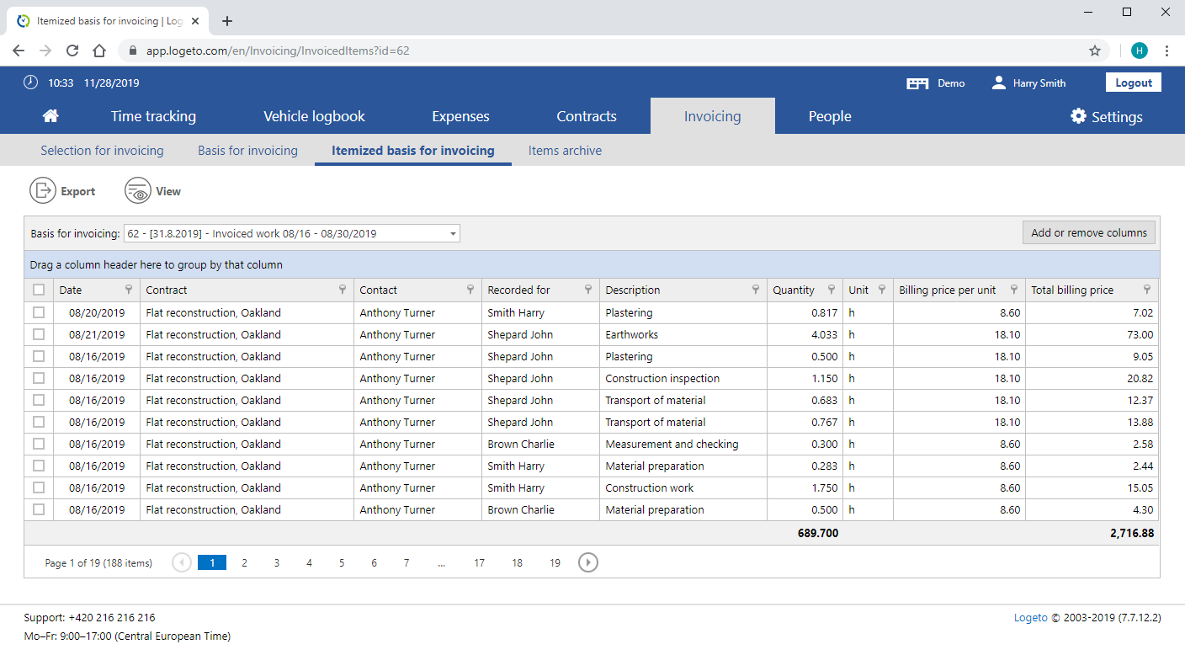Screen dimensions: 1185x671
Task: Click the browser address bar
Action: [614, 51]
